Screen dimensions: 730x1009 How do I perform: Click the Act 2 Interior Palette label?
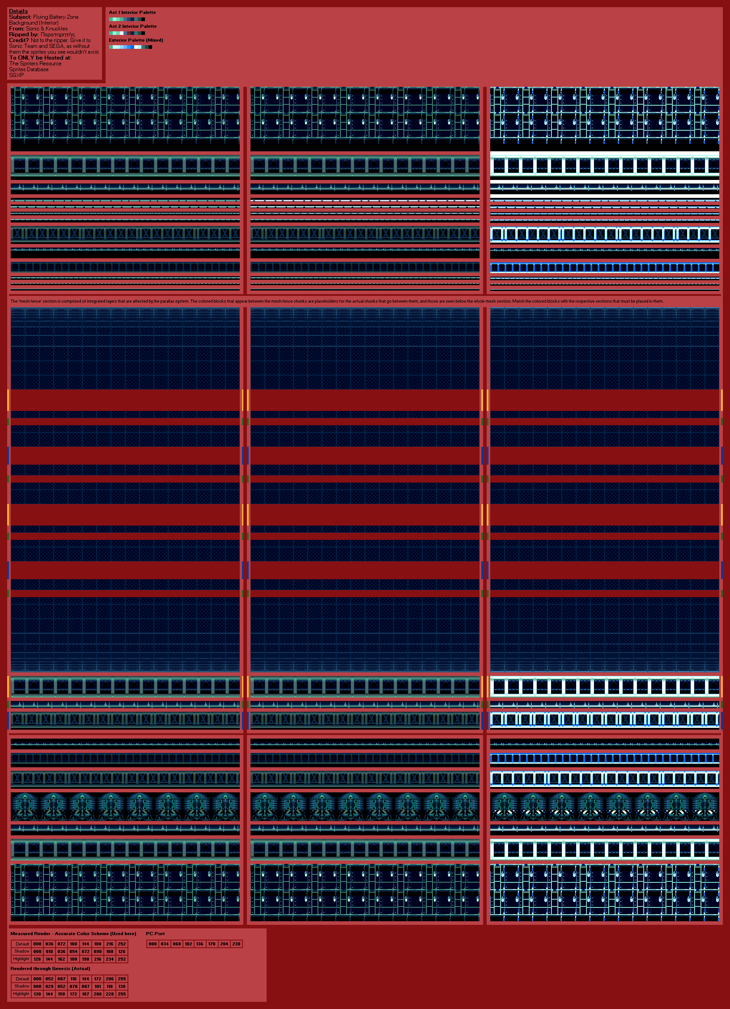[133, 26]
